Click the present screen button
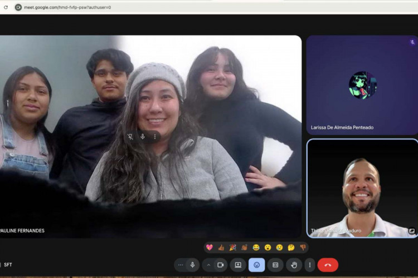418x278 pixels. [238, 265]
